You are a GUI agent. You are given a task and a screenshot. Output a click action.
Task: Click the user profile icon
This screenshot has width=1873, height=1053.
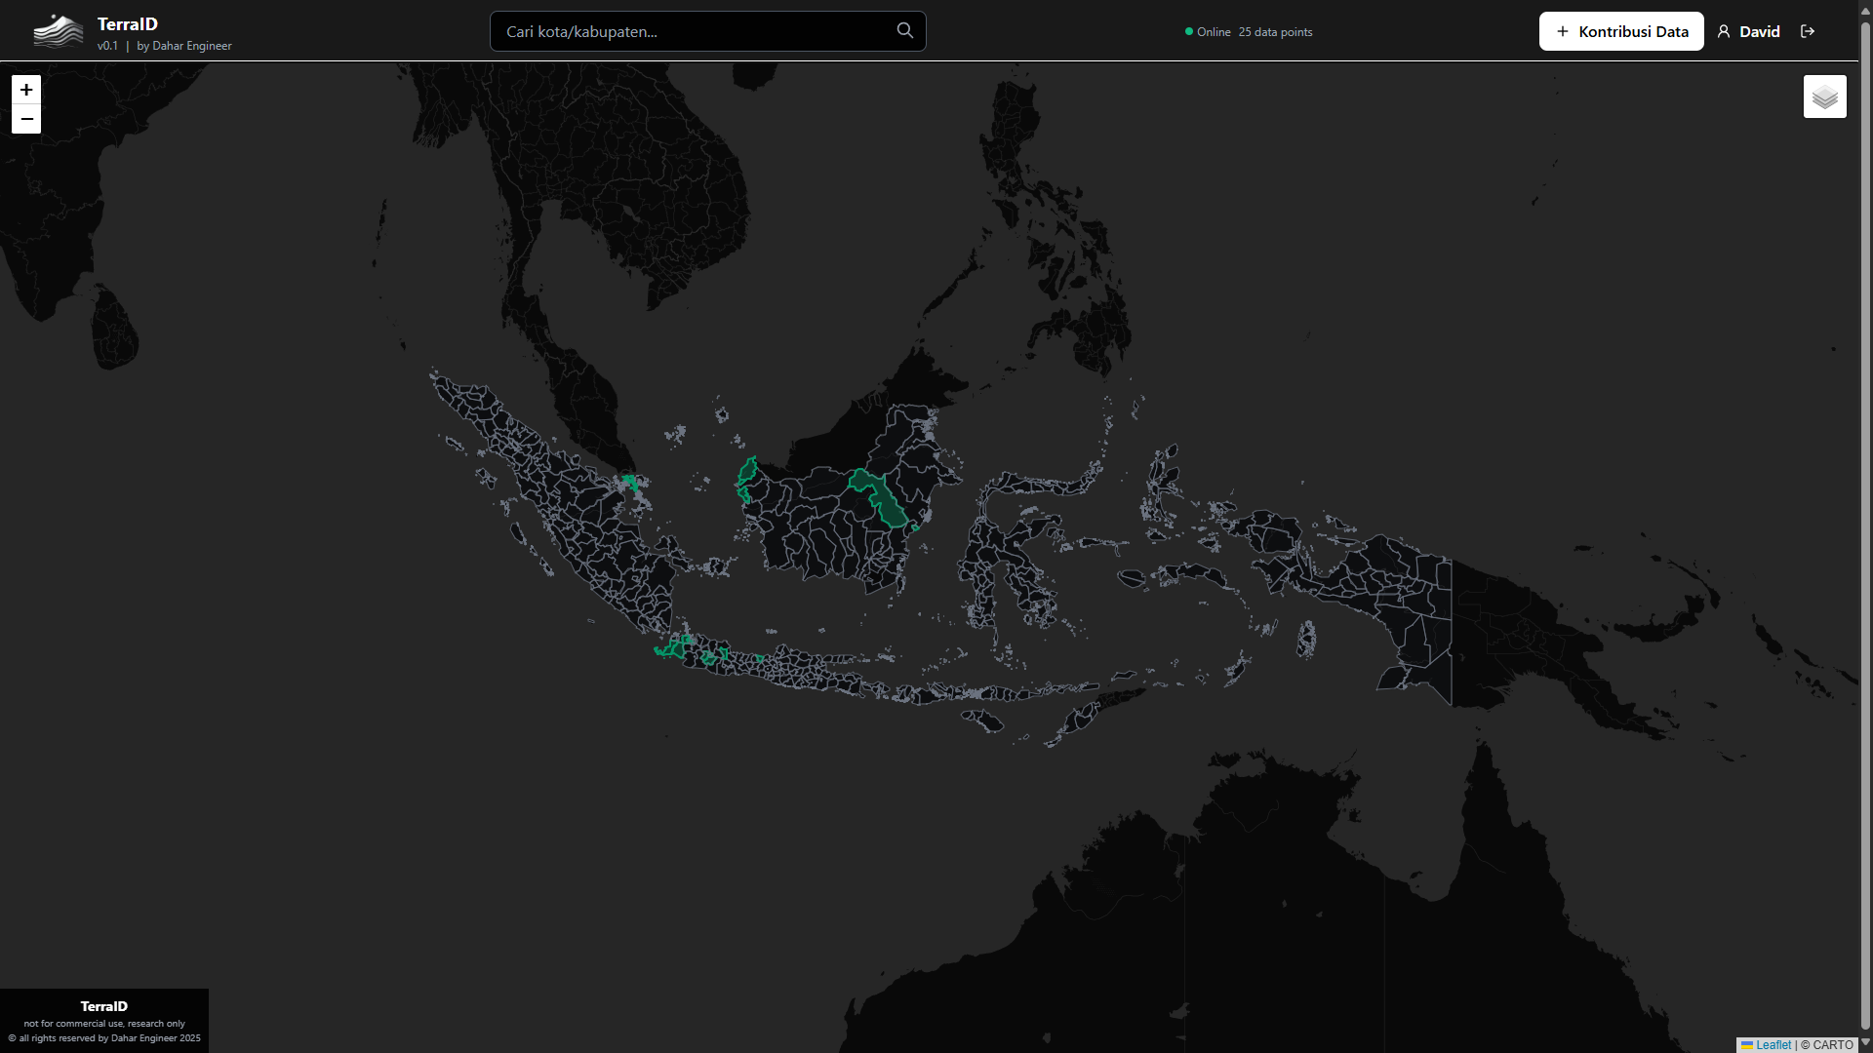1724,31
